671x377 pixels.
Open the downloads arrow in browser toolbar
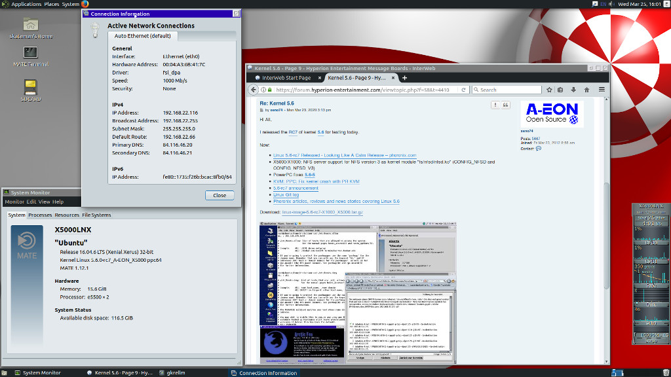573,90
